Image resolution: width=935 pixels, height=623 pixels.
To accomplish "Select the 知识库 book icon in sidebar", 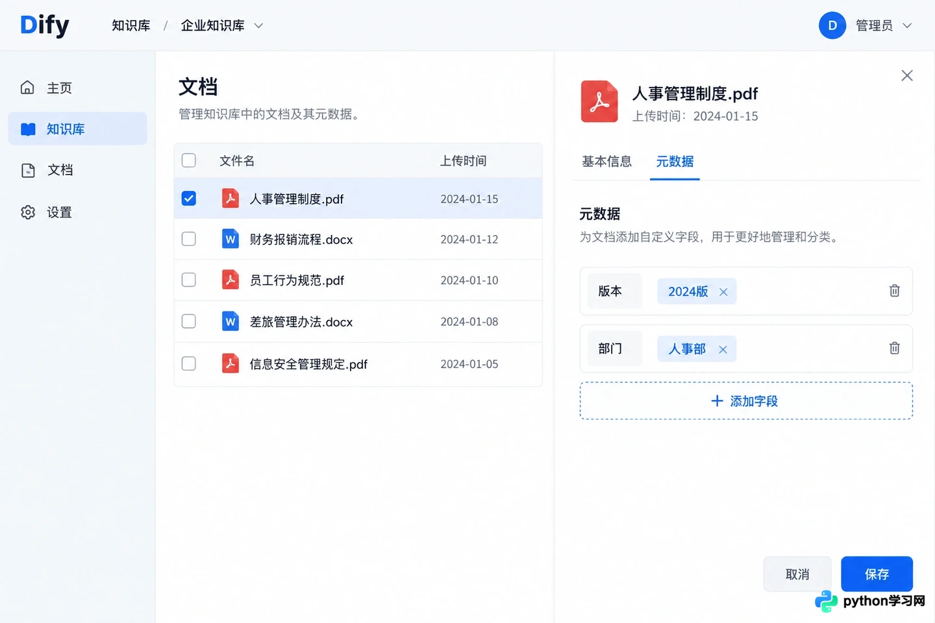I will click(28, 129).
